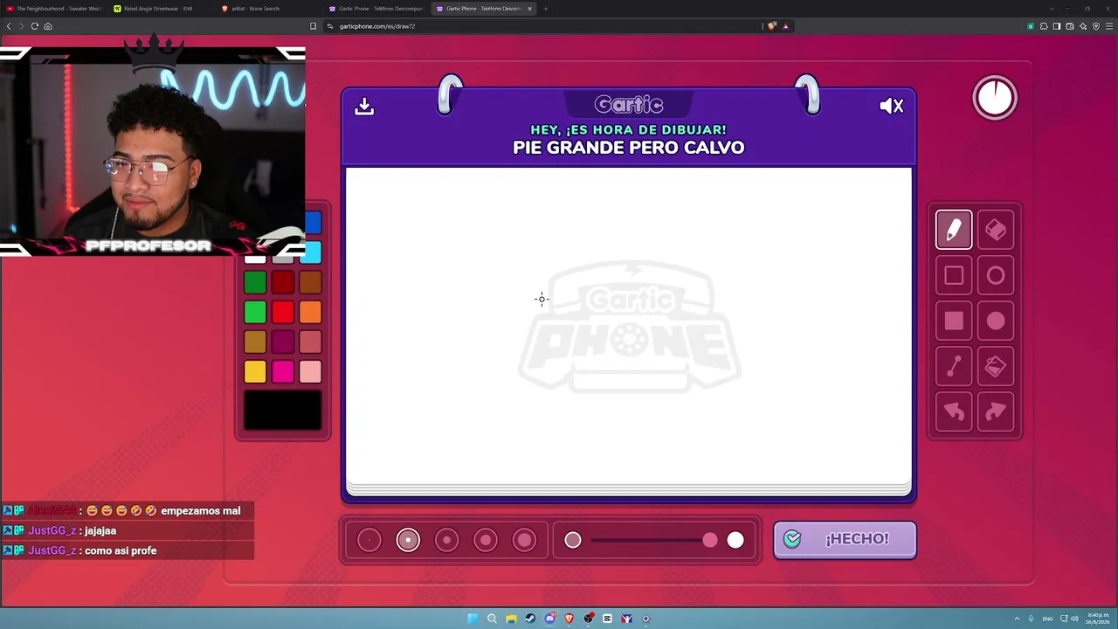Screen dimensions: 1118x629
Task: Adjust the brush opacity slider handle
Action: click(710, 541)
